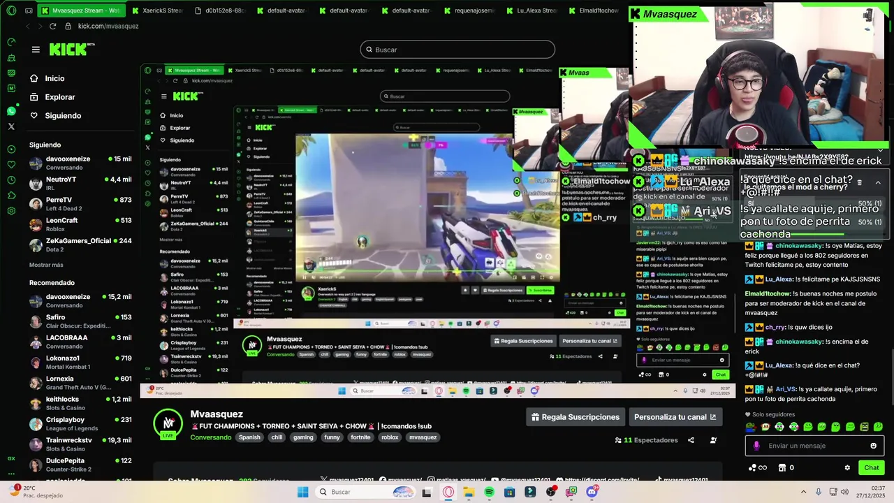Collapse the poll with chevron
The width and height of the screenshot is (894, 503).
coord(878,182)
